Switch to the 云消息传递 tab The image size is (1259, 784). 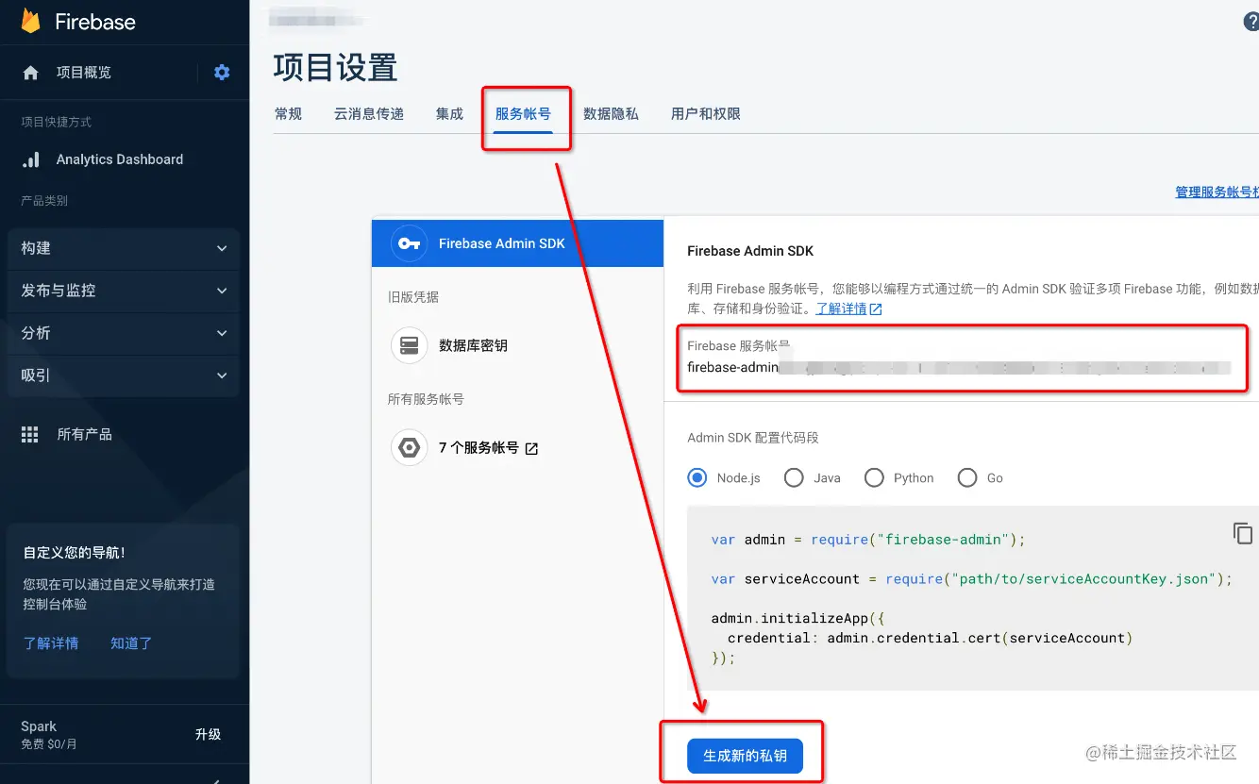click(368, 114)
